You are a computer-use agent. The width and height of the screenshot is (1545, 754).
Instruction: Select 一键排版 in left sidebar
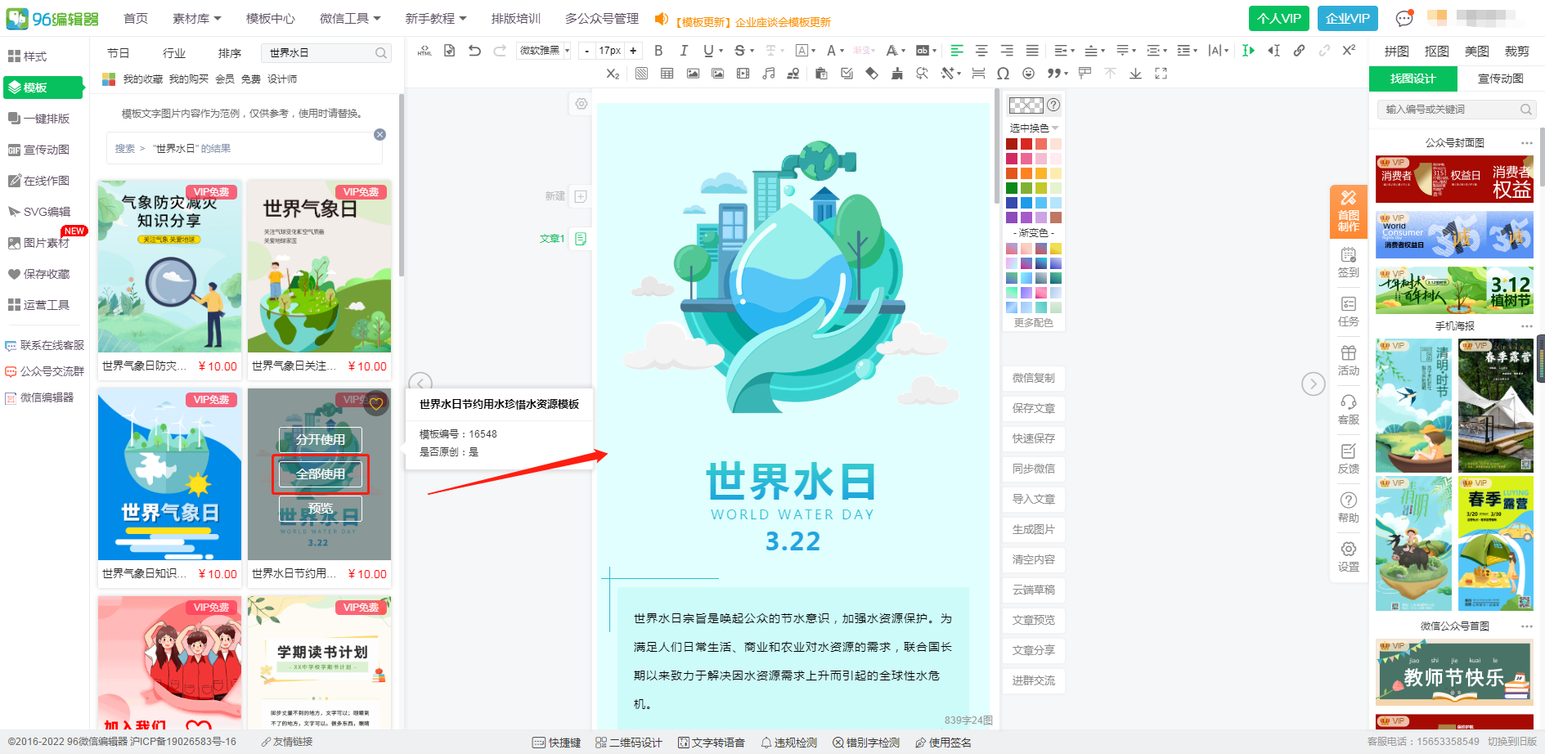coord(41,119)
